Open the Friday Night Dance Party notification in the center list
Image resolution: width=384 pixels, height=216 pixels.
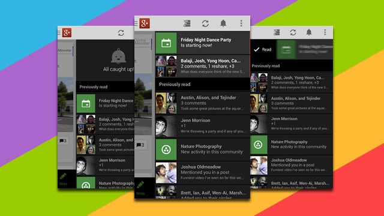point(203,43)
